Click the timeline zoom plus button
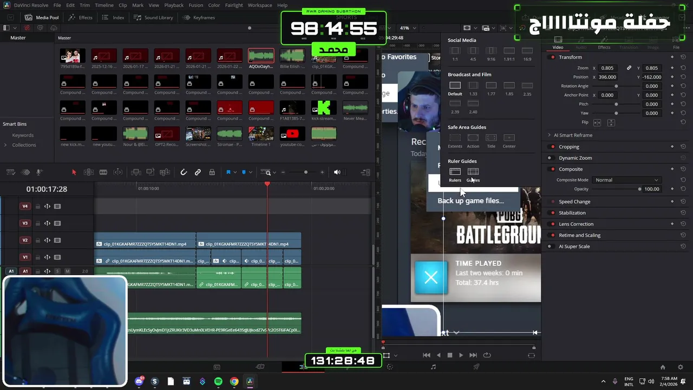This screenshot has width=693, height=390. [322, 172]
